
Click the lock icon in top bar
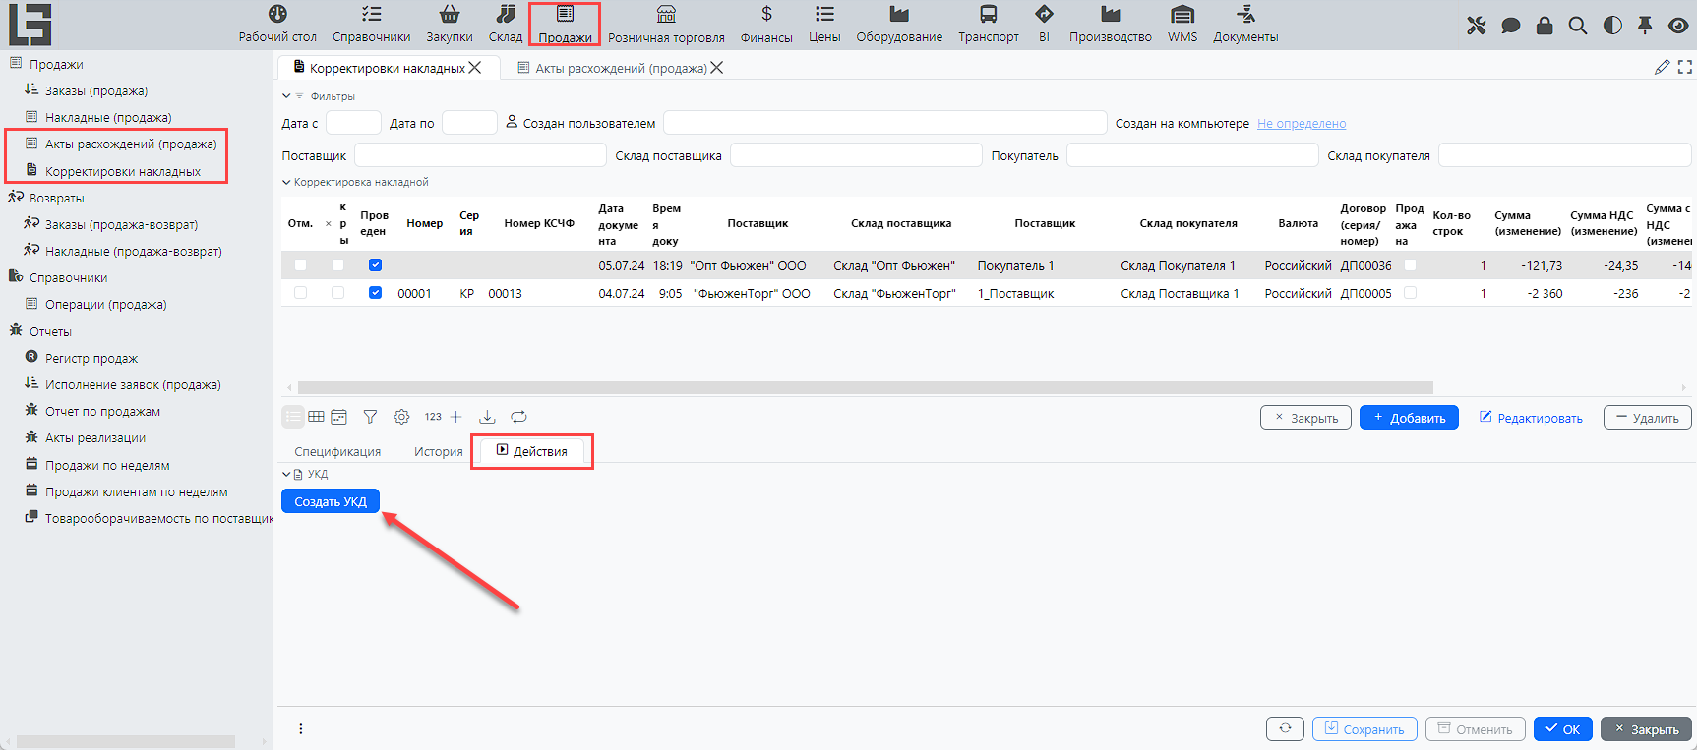tap(1545, 26)
